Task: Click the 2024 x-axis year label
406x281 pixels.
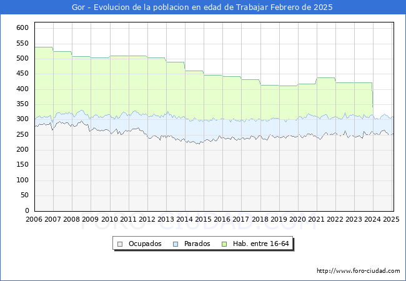Action: [x=373, y=219]
